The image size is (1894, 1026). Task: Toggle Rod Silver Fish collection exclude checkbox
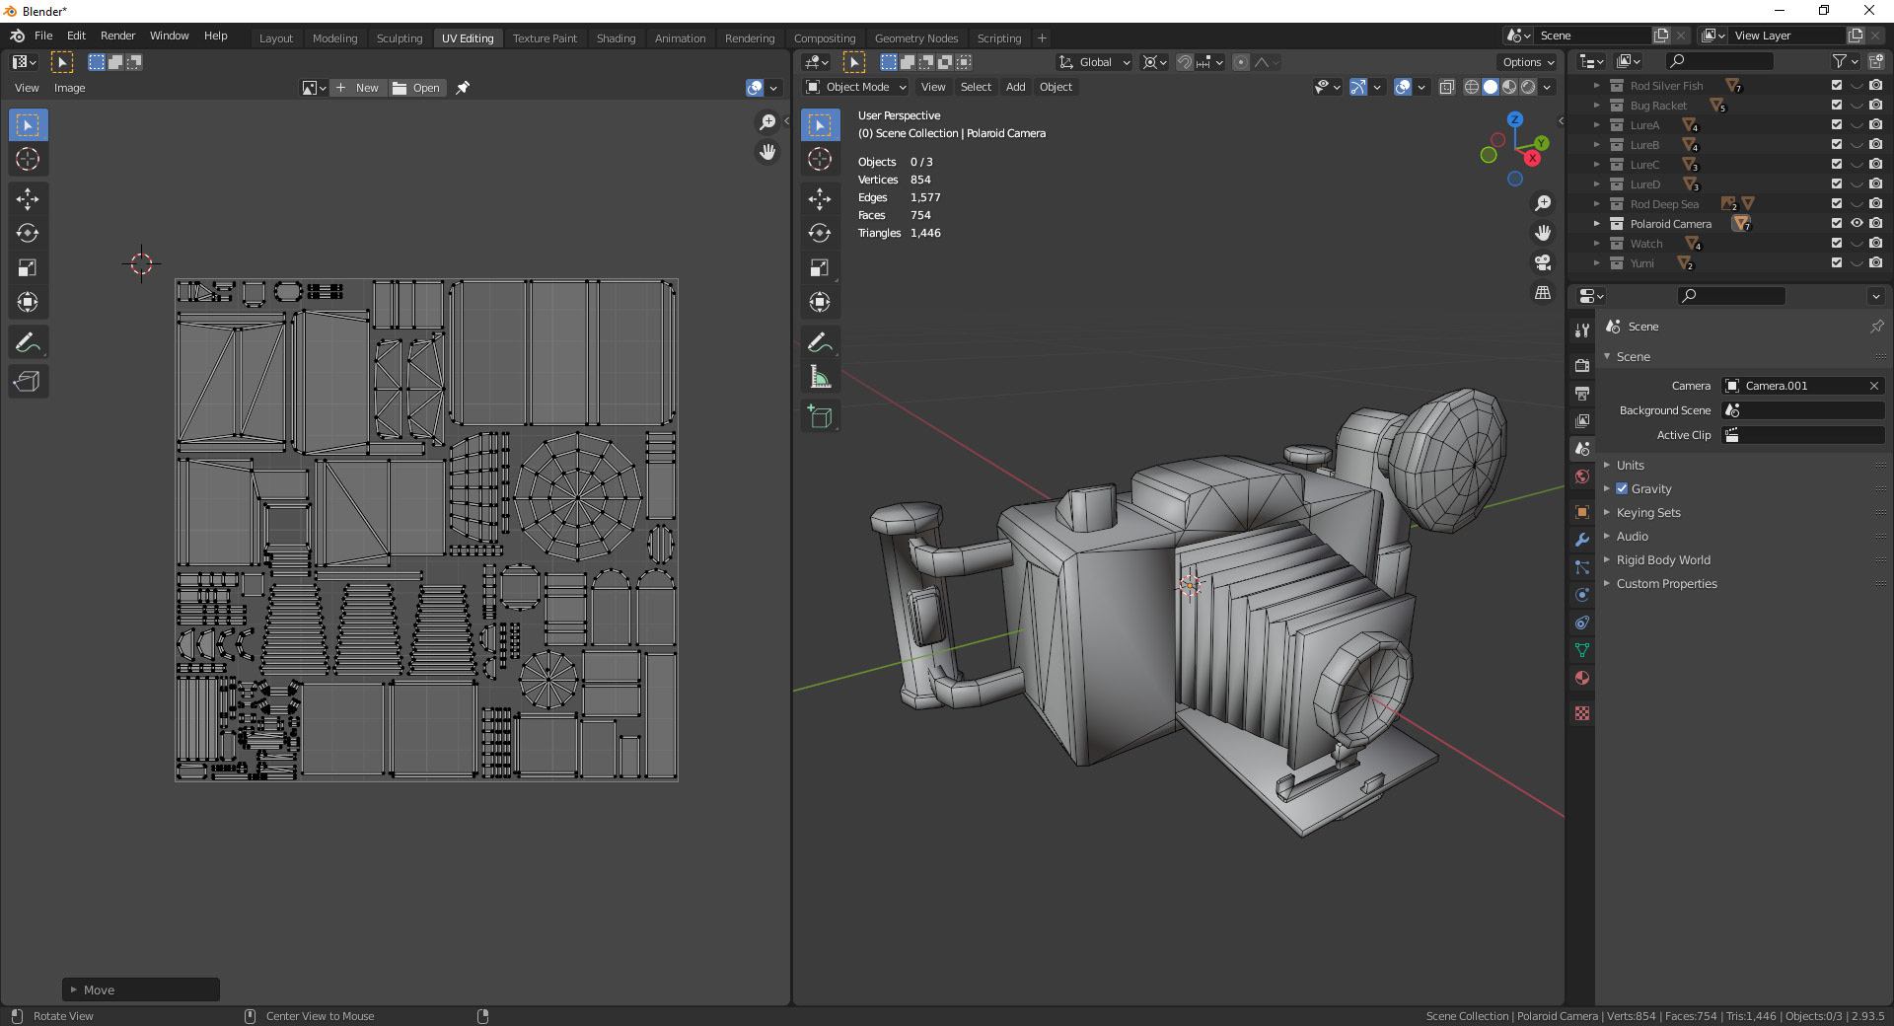(1837, 86)
